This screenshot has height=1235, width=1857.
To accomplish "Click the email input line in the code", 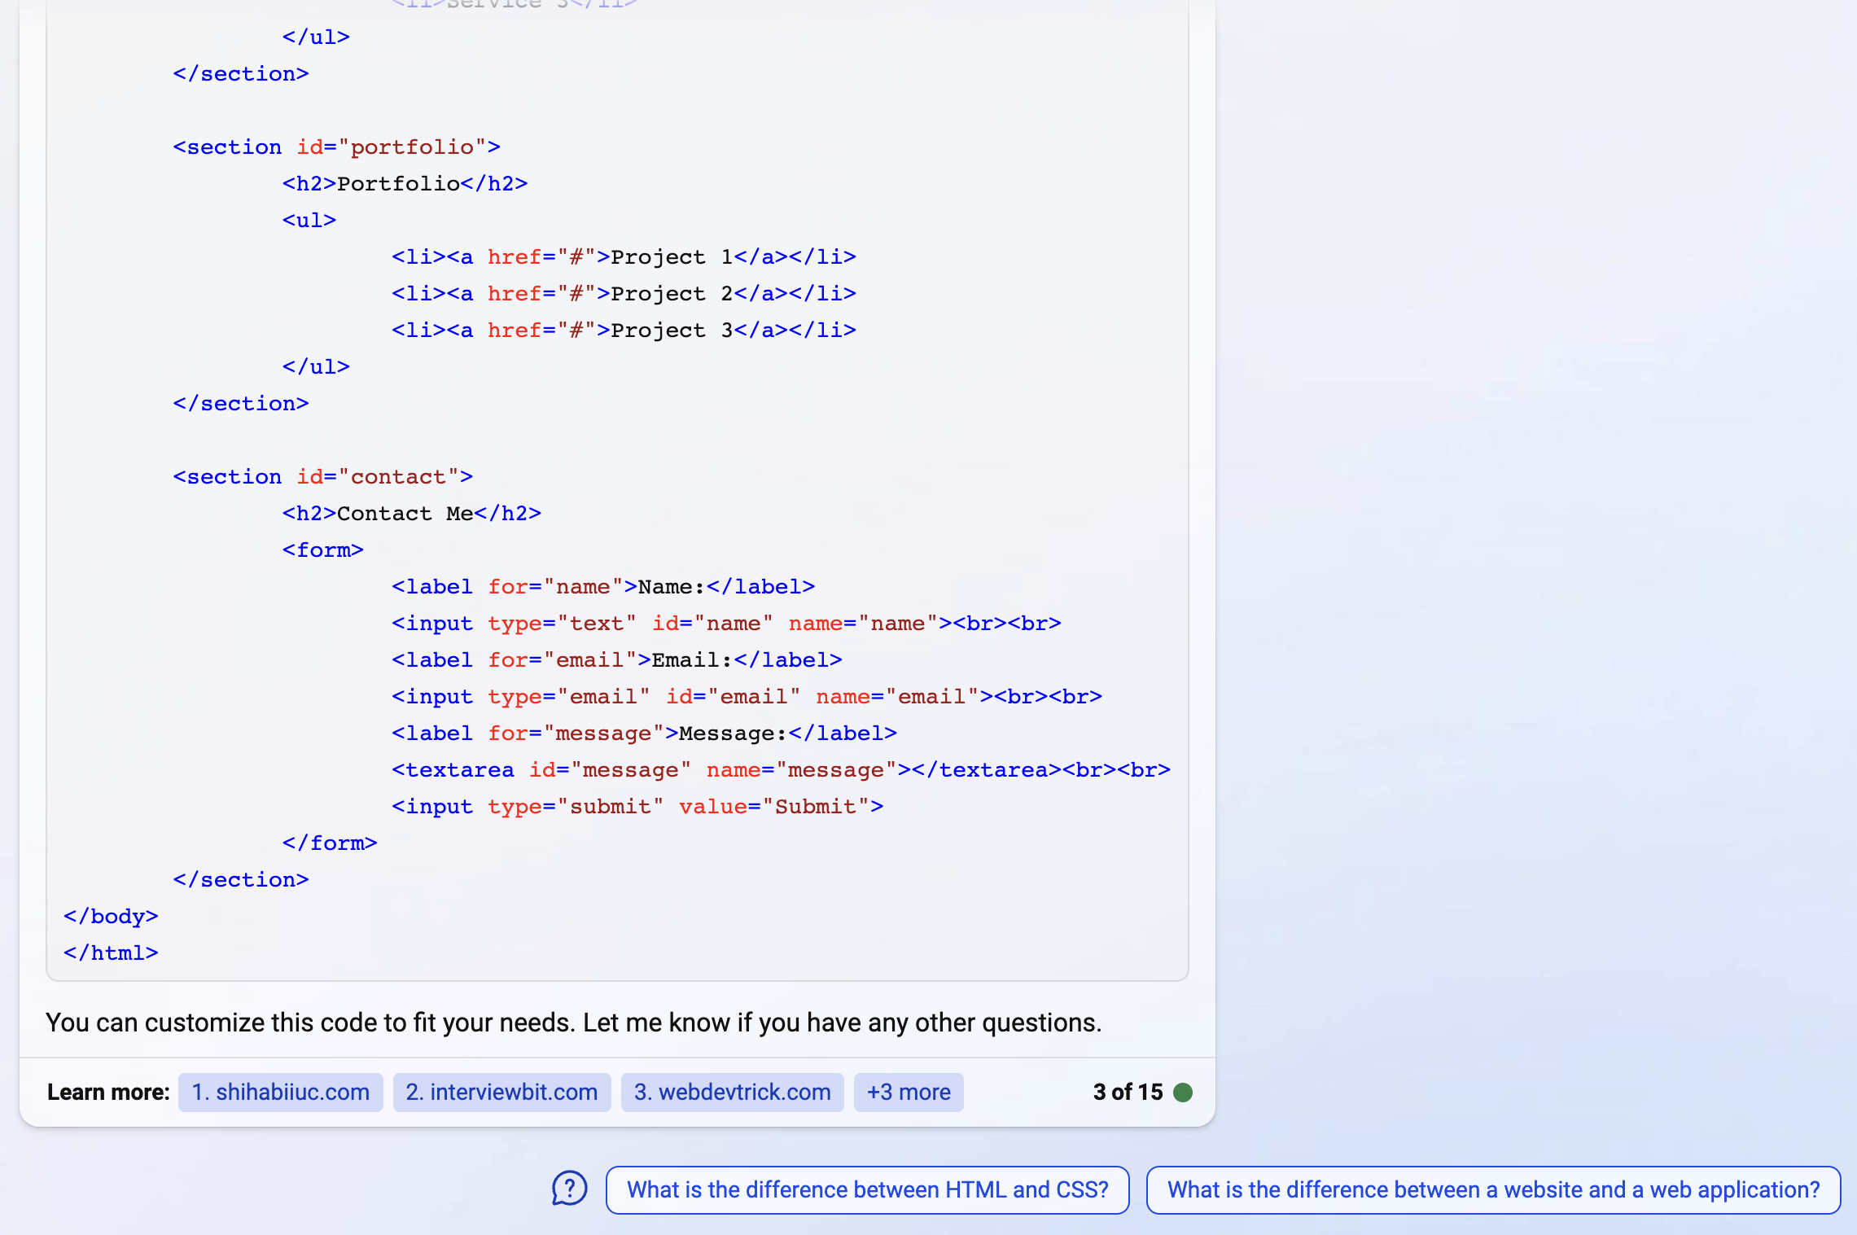I will (747, 696).
